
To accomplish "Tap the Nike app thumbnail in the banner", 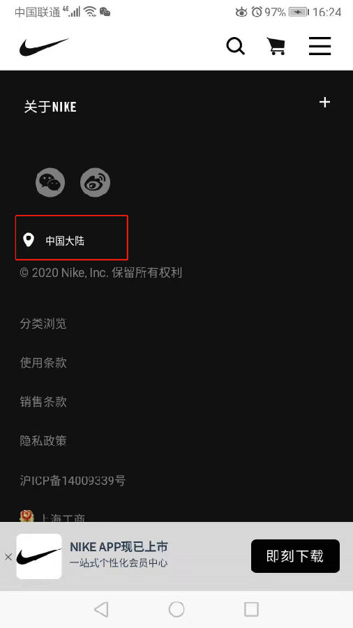I will click(x=39, y=556).
